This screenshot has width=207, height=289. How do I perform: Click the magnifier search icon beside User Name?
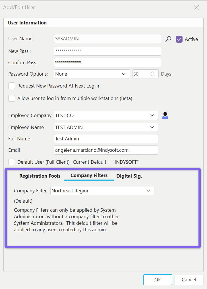168,39
